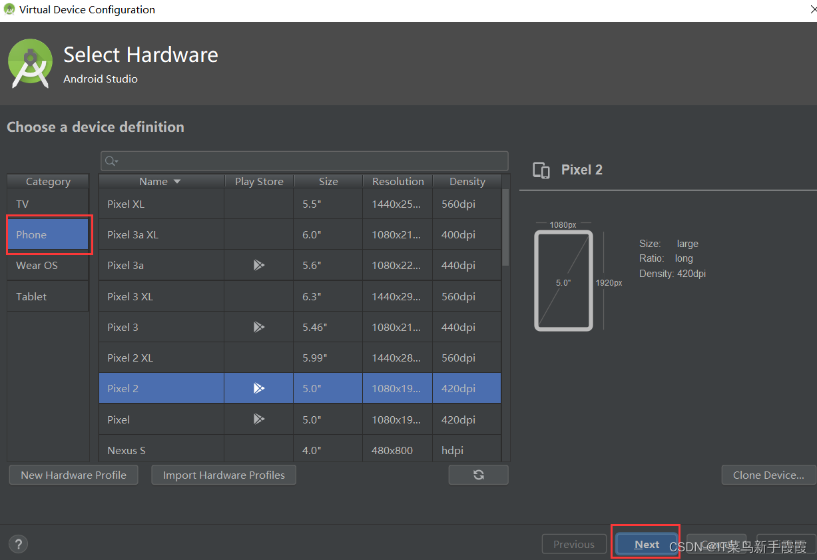Viewport: 817px width, 560px height.
Task: Click Play Store icon in Pixel 2 row
Action: 259,388
